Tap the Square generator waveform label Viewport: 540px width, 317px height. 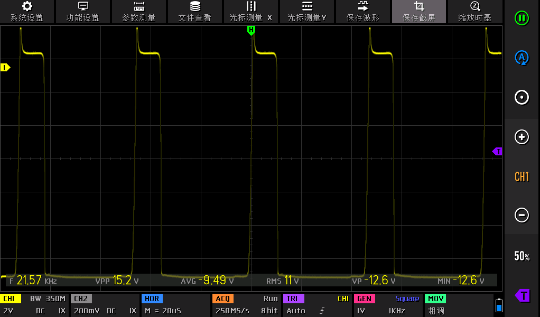407,299
